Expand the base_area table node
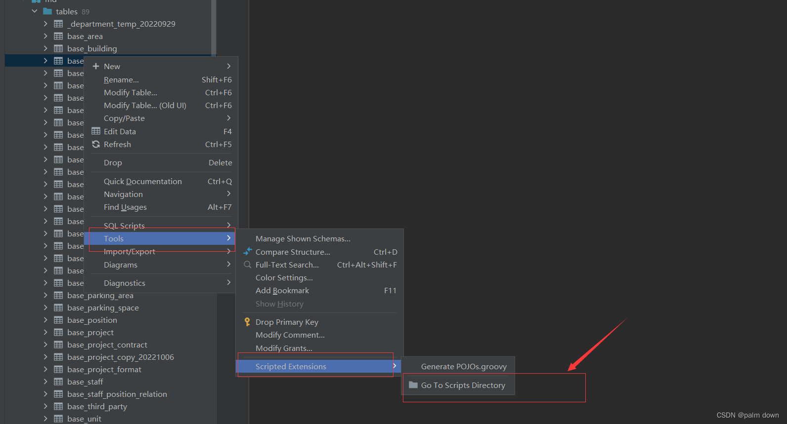The height and width of the screenshot is (424, 787). (x=45, y=36)
